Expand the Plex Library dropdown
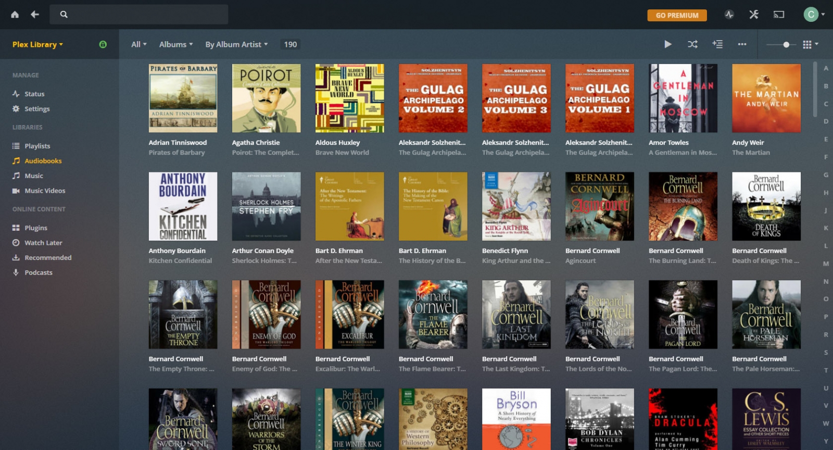Image resolution: width=833 pixels, height=450 pixels. click(37, 44)
